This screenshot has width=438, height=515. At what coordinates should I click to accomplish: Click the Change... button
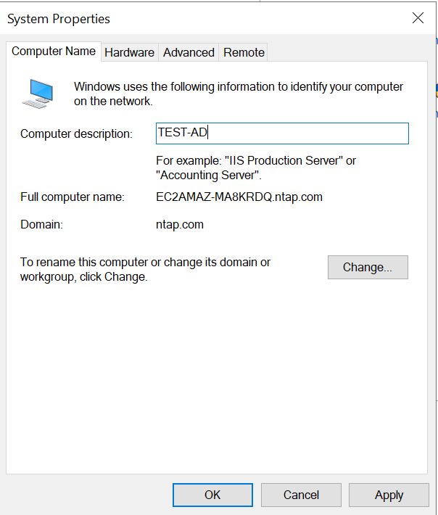(x=368, y=268)
